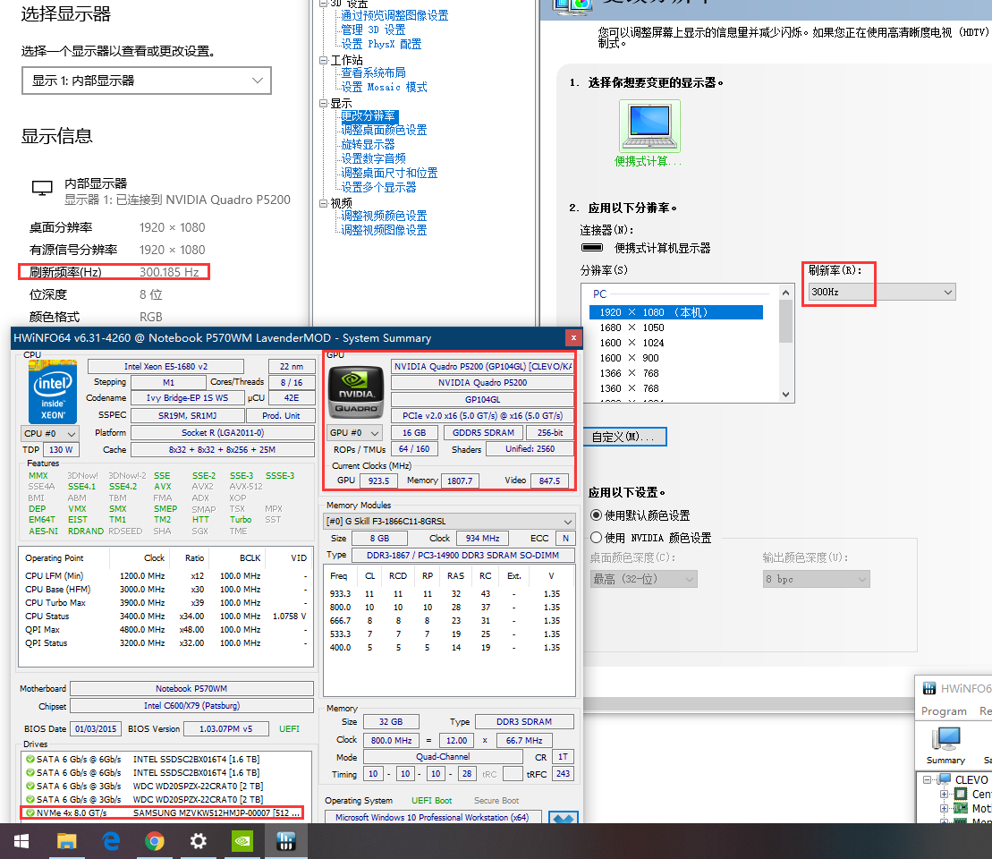Open 设置数字音频 page
The height and width of the screenshot is (859, 992).
click(x=373, y=159)
